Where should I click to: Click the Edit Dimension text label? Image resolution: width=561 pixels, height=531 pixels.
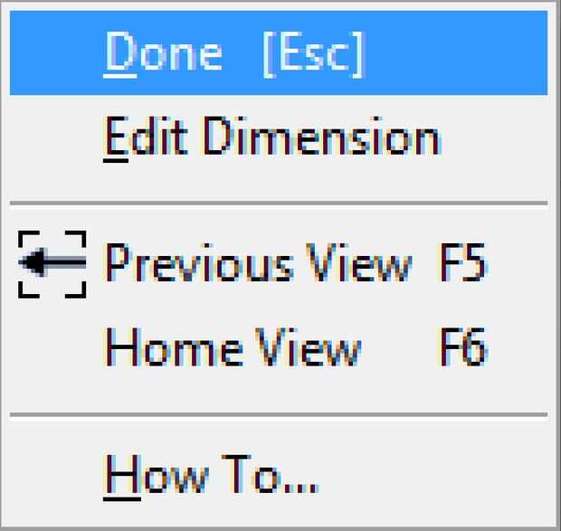click(x=271, y=137)
